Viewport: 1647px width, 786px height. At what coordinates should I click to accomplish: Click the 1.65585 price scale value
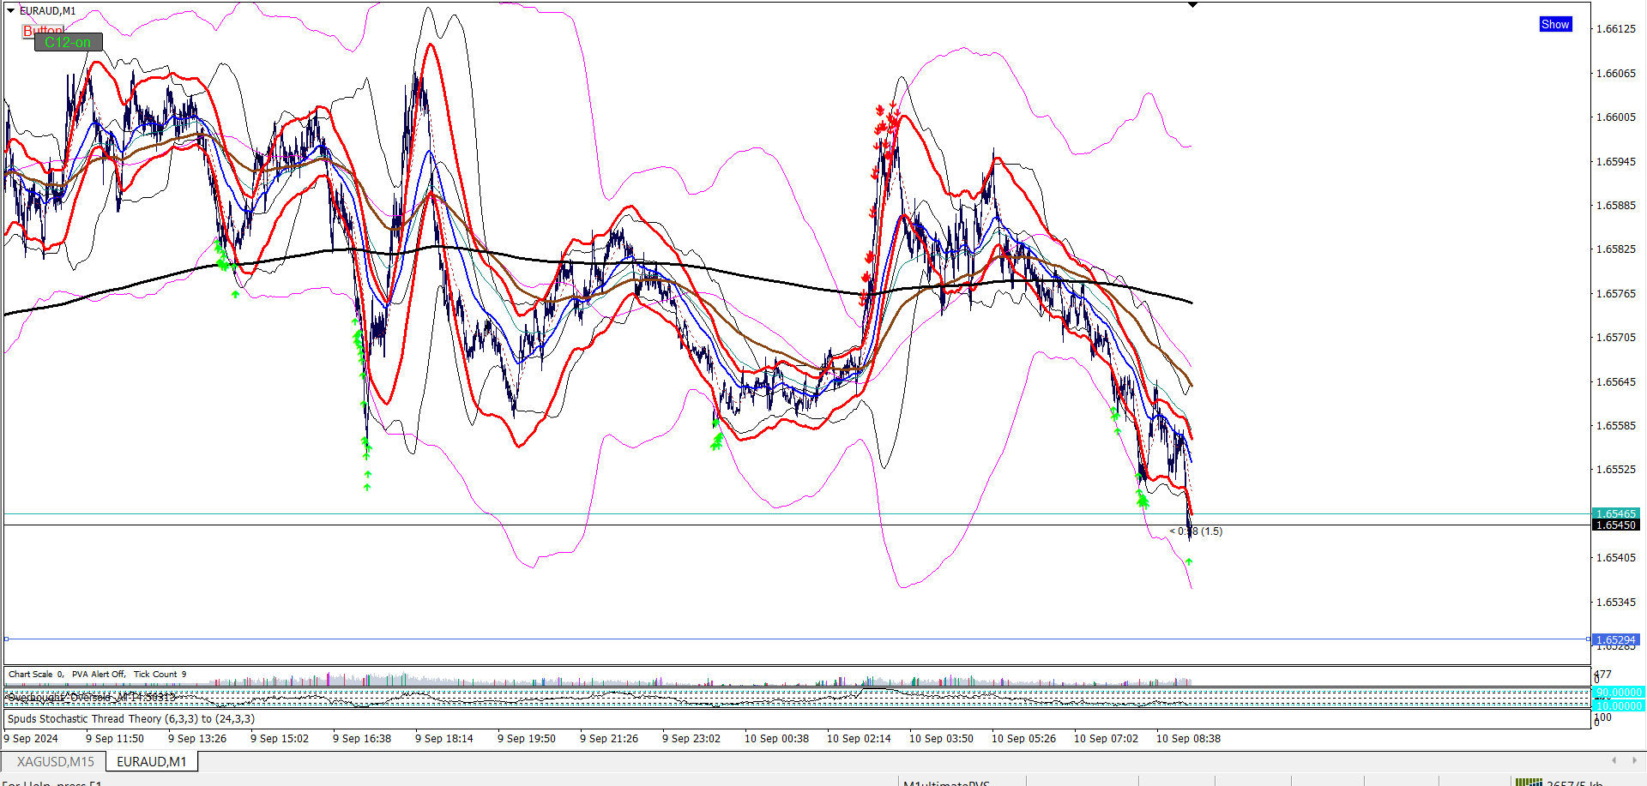tap(1615, 426)
